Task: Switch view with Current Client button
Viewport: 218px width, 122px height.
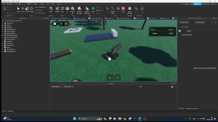Action: click(113, 10)
